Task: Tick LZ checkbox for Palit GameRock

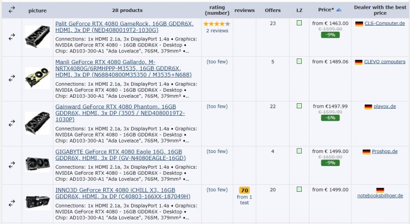Action: click(299, 23)
